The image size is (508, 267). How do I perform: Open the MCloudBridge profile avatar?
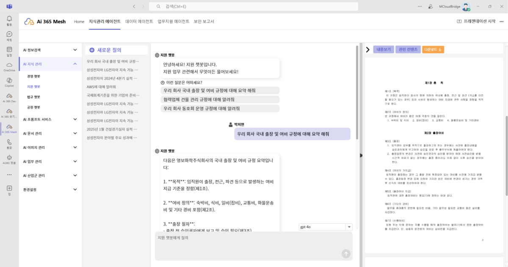(x=466, y=7)
